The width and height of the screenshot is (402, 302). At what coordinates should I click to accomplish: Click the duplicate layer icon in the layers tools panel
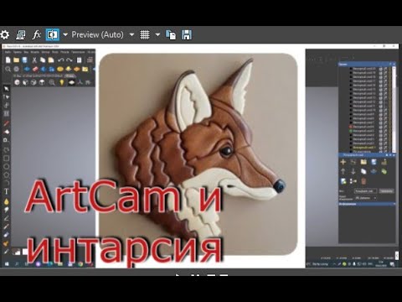363,171
